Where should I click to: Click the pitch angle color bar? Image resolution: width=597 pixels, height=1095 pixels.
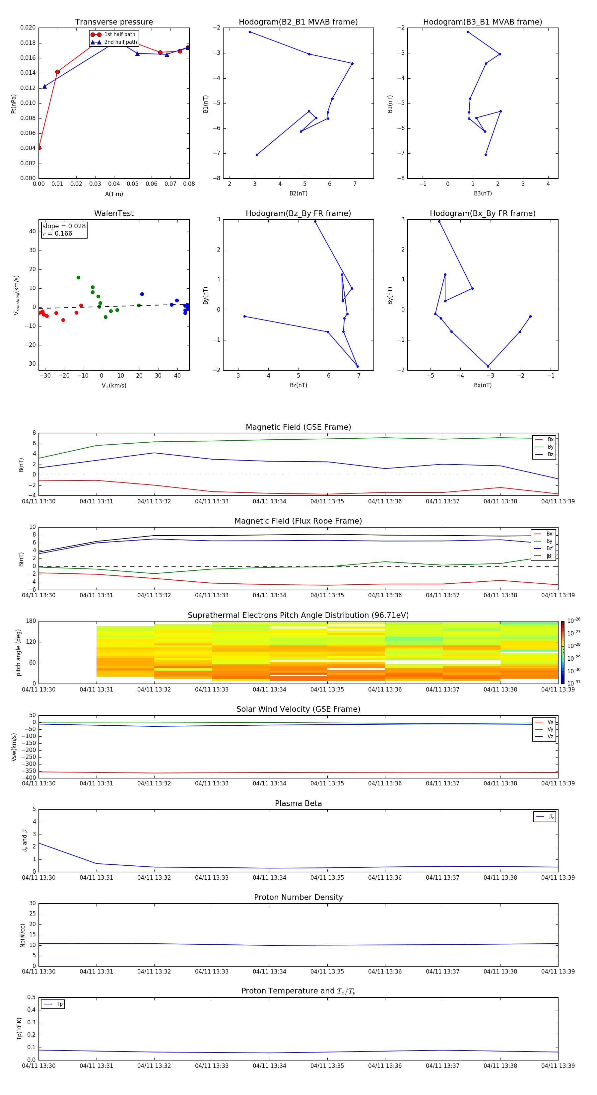(x=563, y=652)
